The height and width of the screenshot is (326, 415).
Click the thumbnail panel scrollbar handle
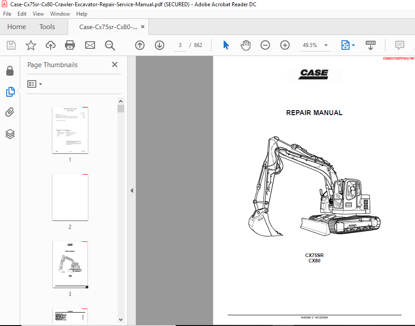point(121,109)
